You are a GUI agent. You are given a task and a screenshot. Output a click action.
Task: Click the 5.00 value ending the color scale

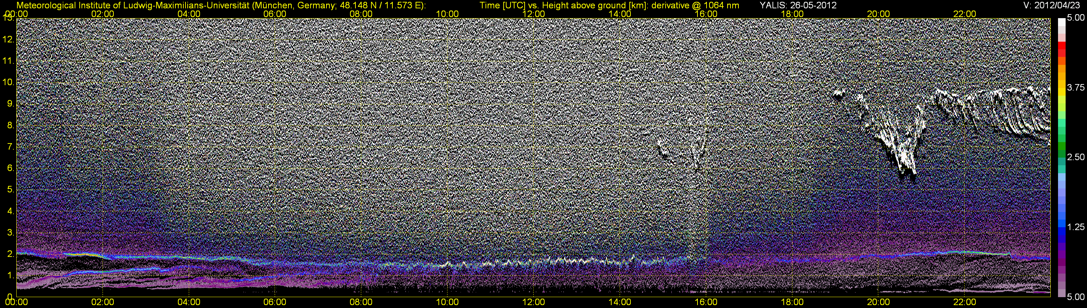pyautogui.click(x=1076, y=297)
